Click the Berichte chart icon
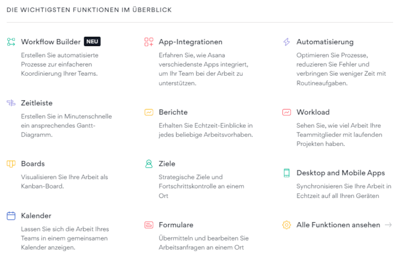Viewport: 409px width, 263px height. click(x=149, y=112)
